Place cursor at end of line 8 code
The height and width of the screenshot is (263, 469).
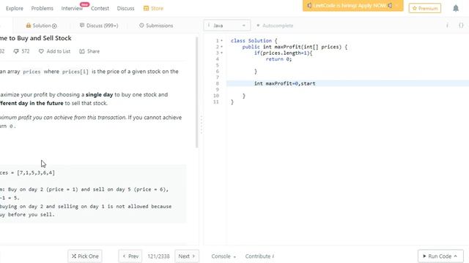[316, 83]
